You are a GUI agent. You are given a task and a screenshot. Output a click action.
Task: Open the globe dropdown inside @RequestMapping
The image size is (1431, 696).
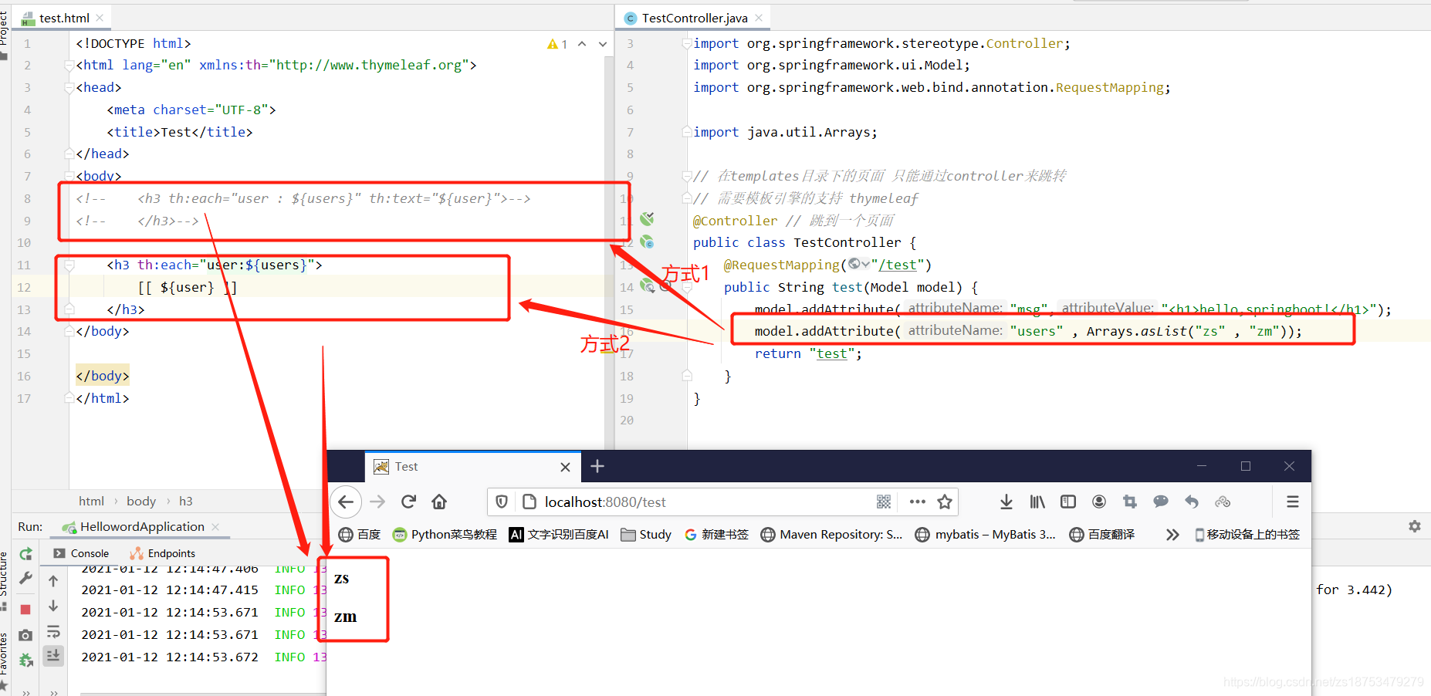(858, 264)
